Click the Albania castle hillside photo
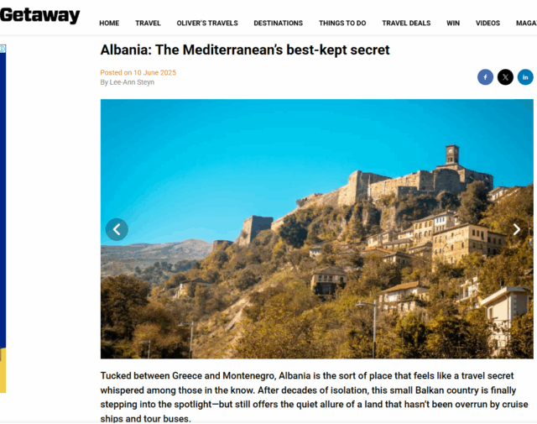Screen dimensions: 537x424 [317, 228]
